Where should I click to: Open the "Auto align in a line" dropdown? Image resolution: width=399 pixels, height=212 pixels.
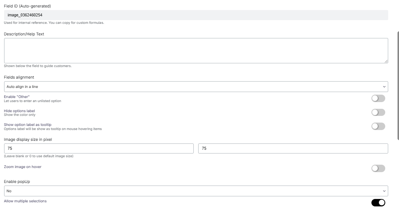(x=196, y=87)
